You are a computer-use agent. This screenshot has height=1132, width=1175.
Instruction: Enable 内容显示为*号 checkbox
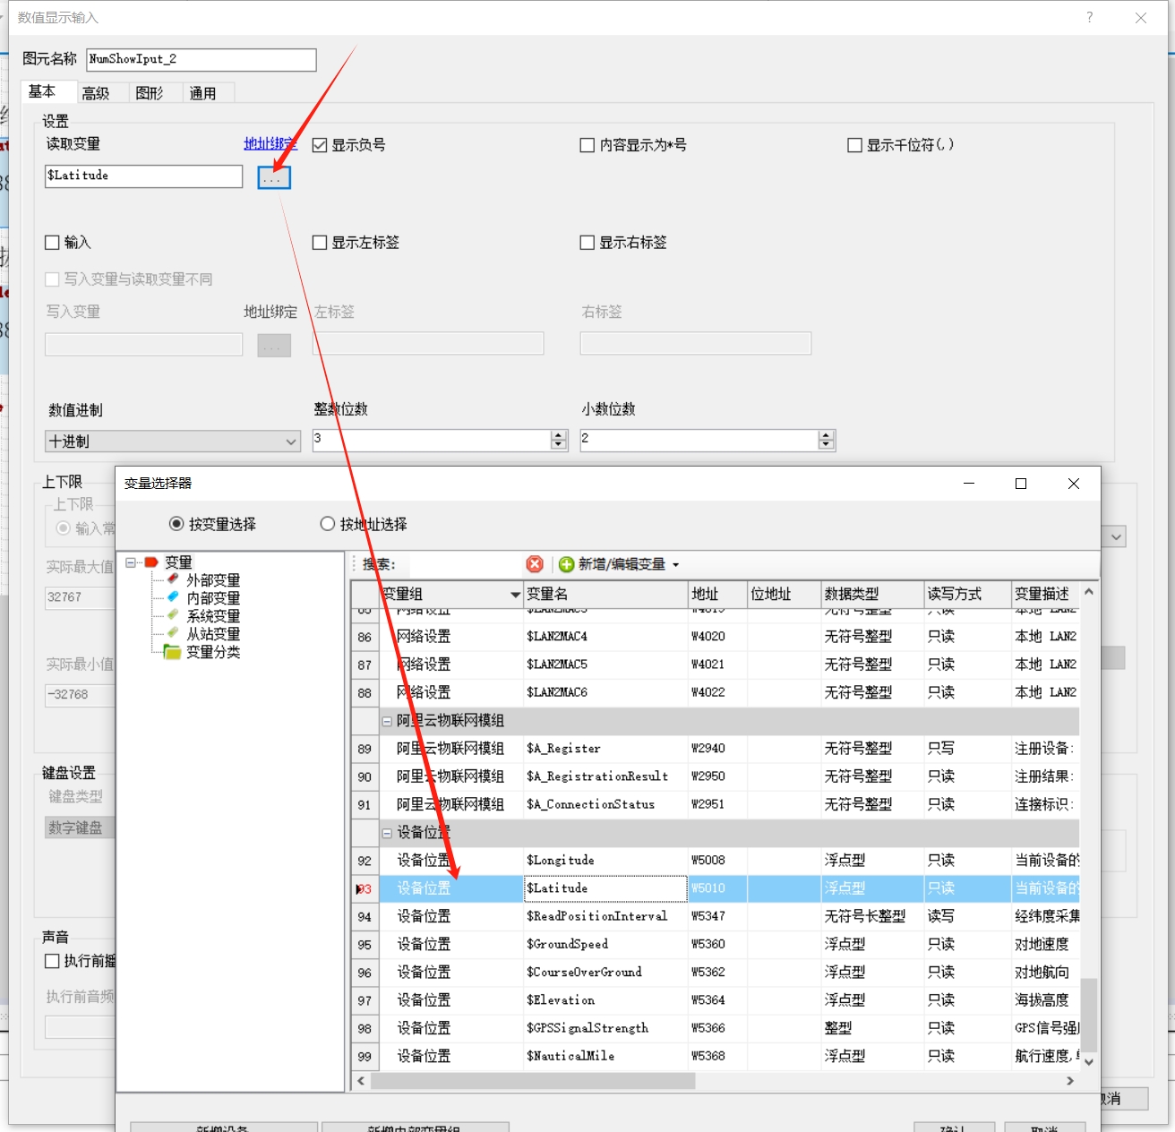click(587, 145)
